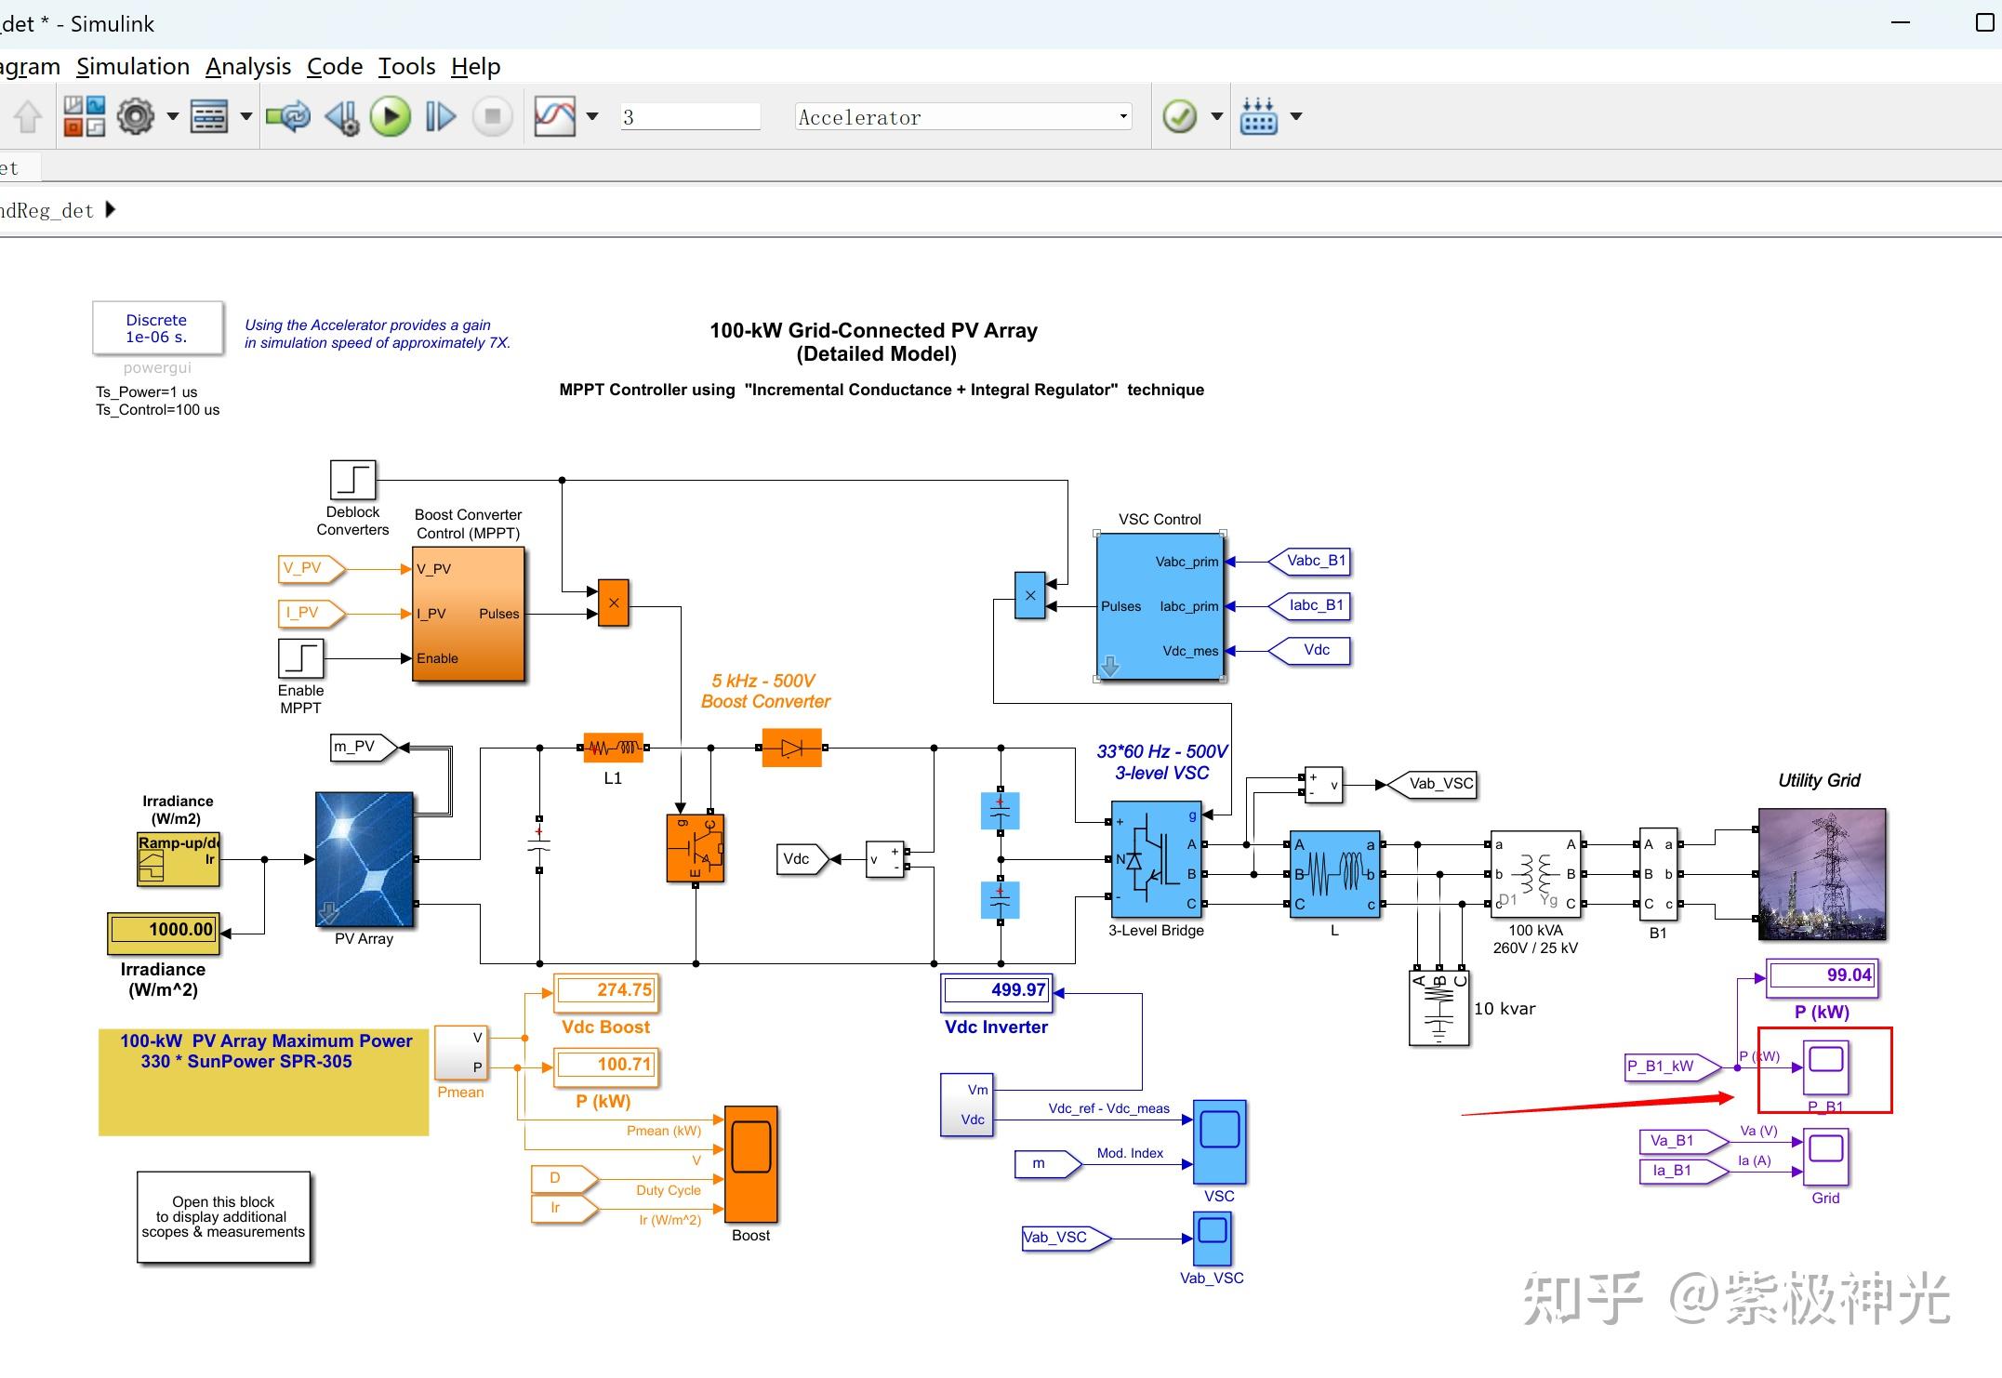The height and width of the screenshot is (1378, 2002).
Task: Open the Simulation menu
Action: [x=133, y=66]
